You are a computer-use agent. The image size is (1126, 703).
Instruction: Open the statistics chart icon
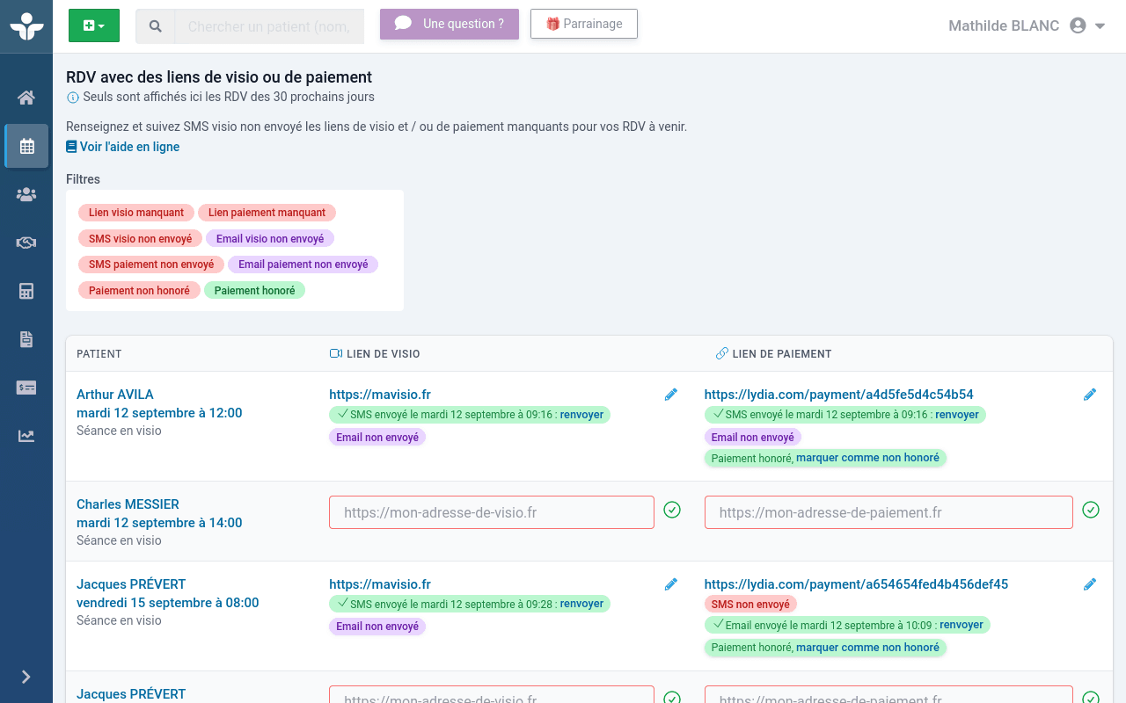[x=26, y=436]
